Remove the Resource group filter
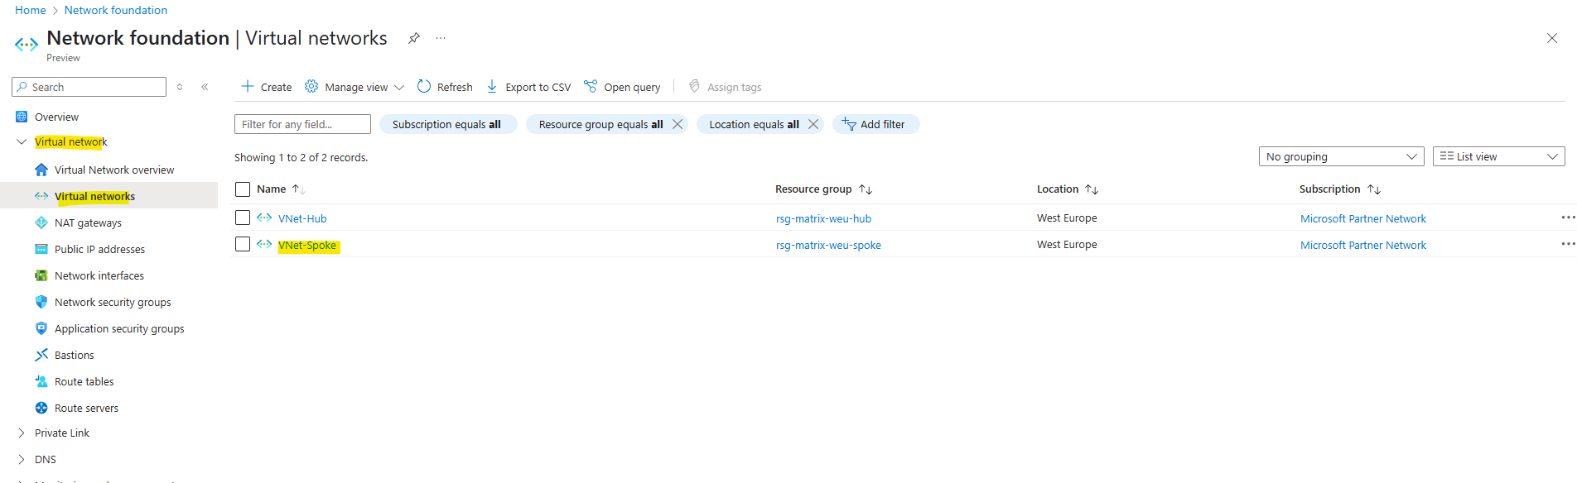 (678, 124)
